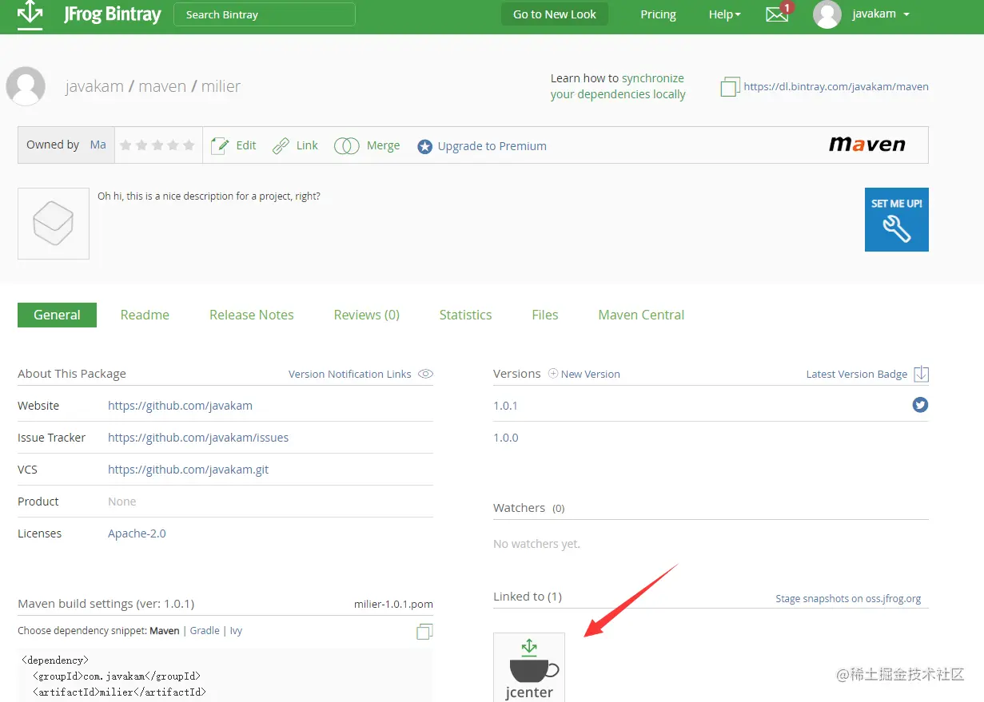
Task: Click the package owner avatar beside breadcrumb
Action: [x=26, y=86]
